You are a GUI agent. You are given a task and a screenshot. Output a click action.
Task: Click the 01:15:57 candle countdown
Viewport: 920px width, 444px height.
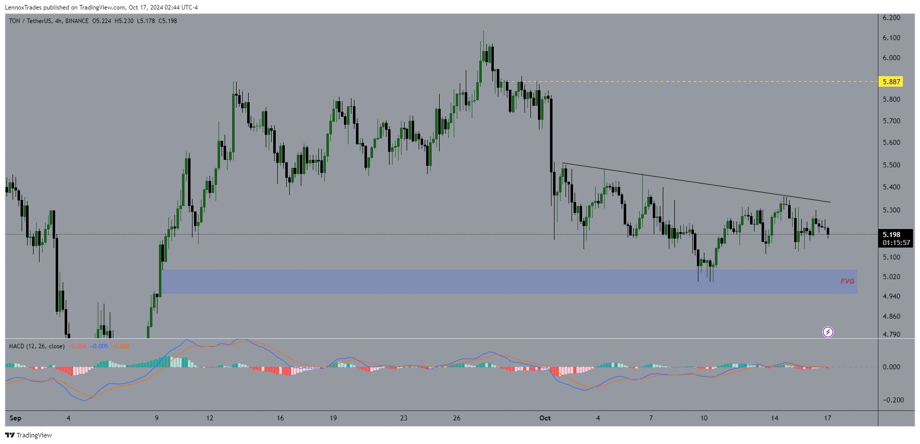[896, 243]
